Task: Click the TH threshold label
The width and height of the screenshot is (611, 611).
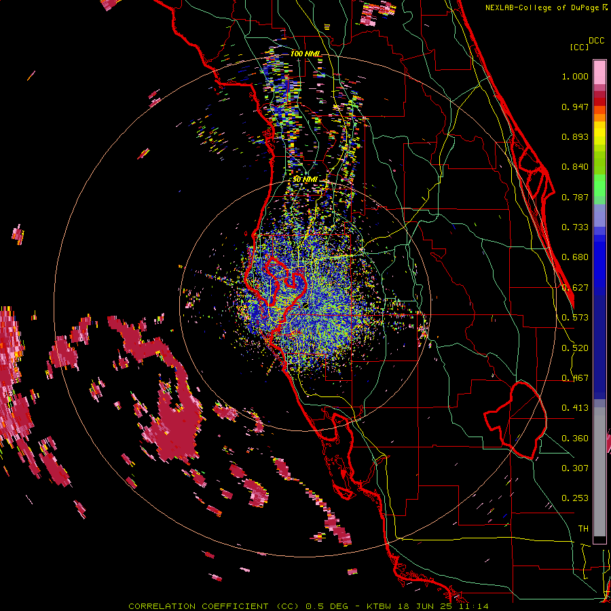Action: pyautogui.click(x=583, y=529)
